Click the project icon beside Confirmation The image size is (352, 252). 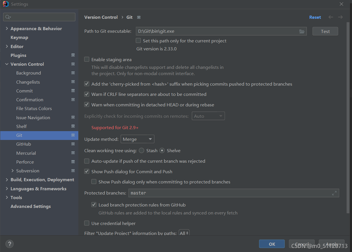(73, 100)
